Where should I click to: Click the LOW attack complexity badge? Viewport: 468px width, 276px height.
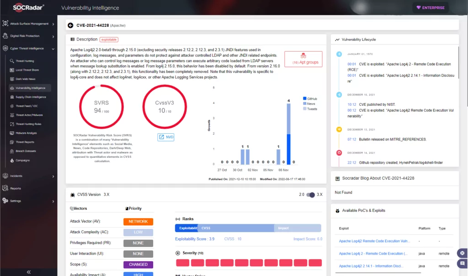pyautogui.click(x=138, y=232)
